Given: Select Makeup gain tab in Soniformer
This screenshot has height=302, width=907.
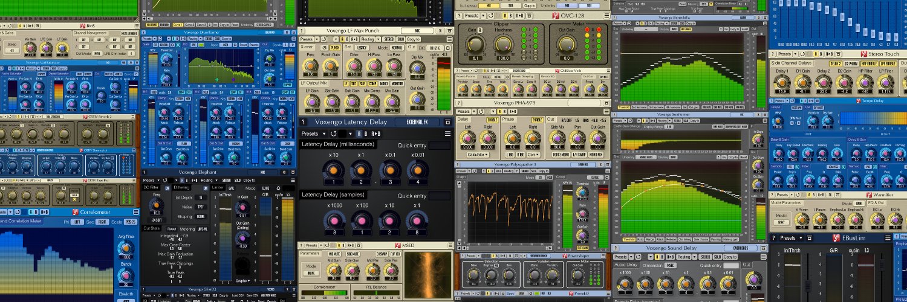Looking at the screenshot, I should coord(731,239).
